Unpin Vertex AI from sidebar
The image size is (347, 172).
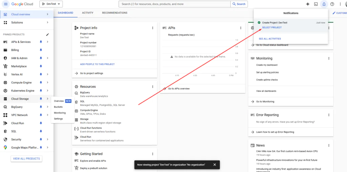click(41, 74)
